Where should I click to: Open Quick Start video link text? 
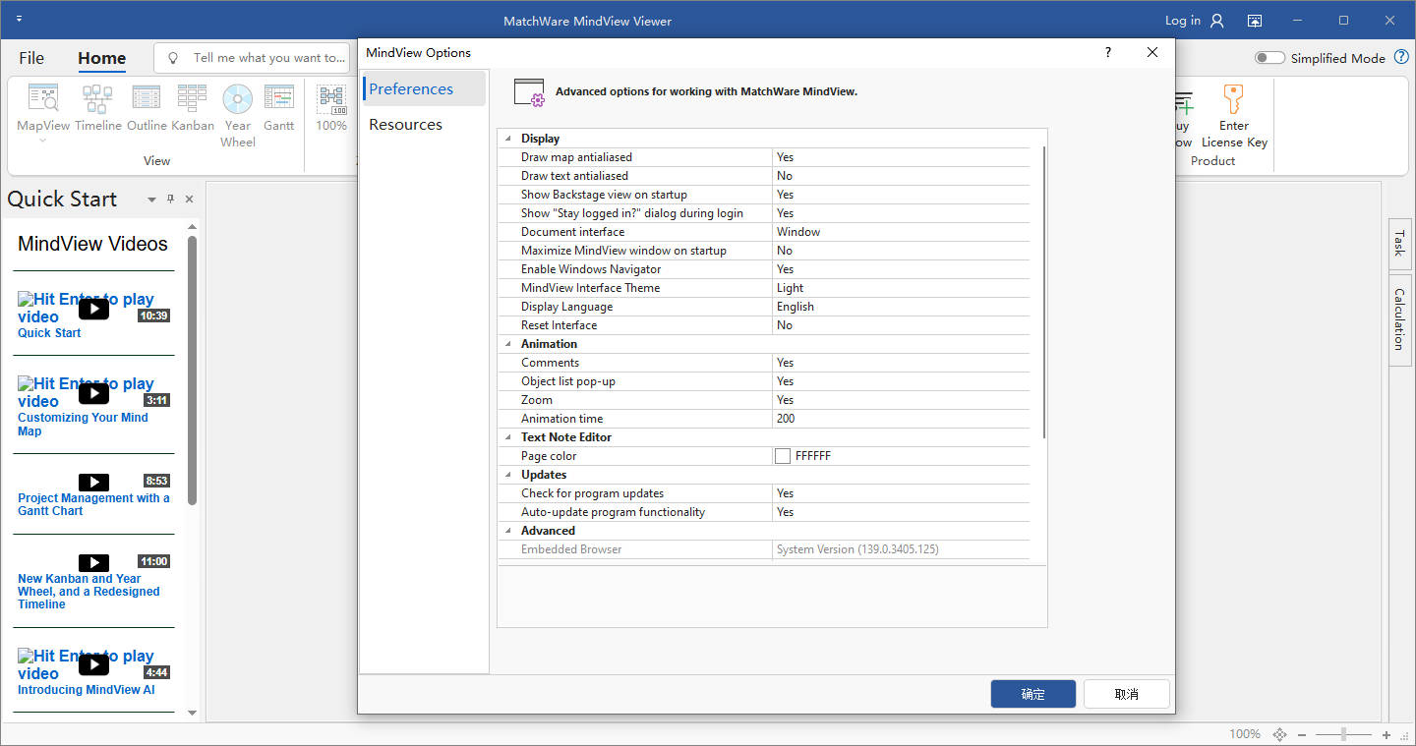pyautogui.click(x=49, y=333)
